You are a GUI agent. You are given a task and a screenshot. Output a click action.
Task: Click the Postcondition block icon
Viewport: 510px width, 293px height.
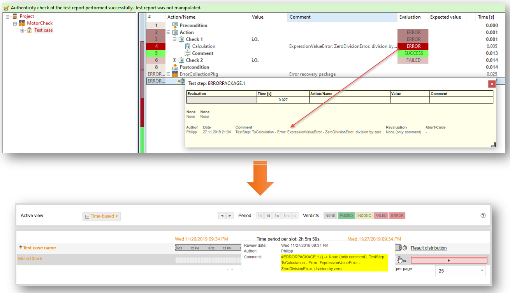coord(175,67)
